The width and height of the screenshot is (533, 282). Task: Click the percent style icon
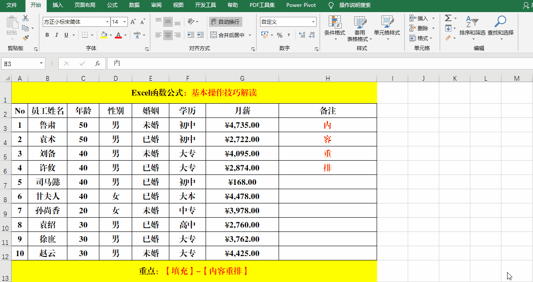[x=279, y=35]
